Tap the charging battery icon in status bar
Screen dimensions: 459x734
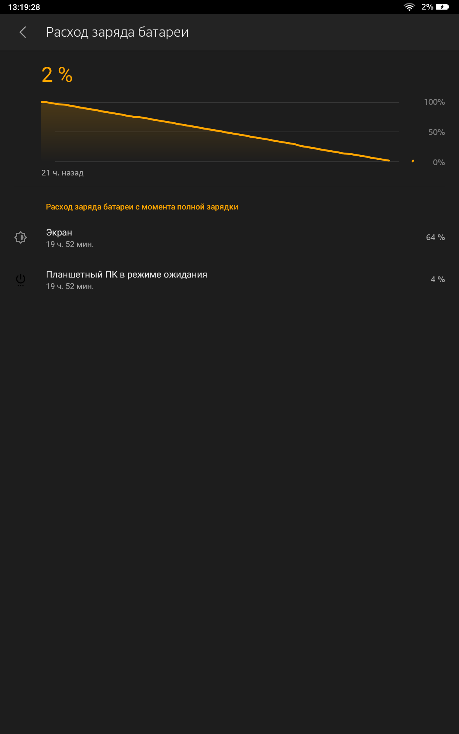pos(442,7)
